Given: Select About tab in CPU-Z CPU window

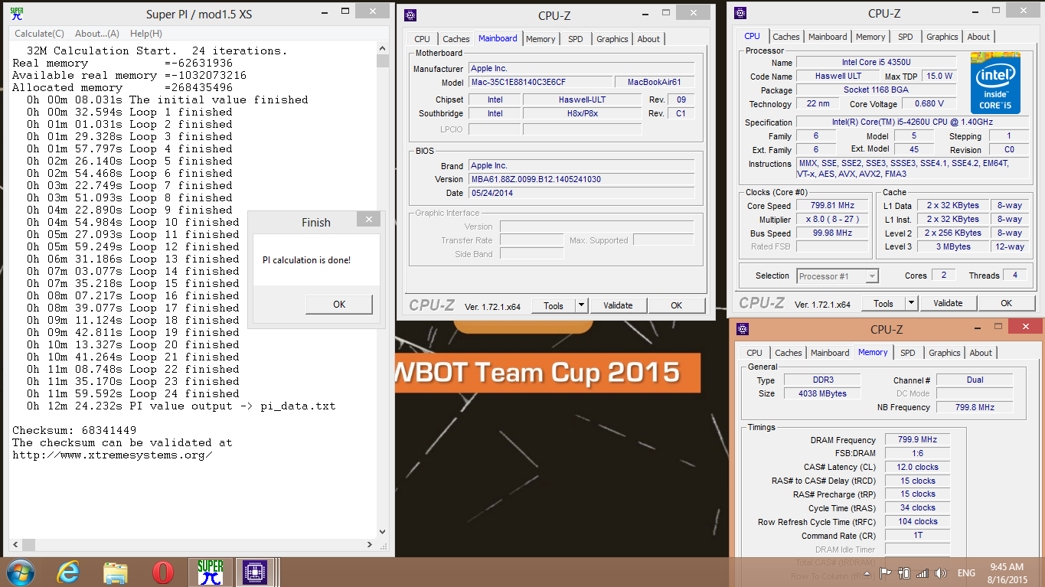Looking at the screenshot, I should (x=978, y=37).
